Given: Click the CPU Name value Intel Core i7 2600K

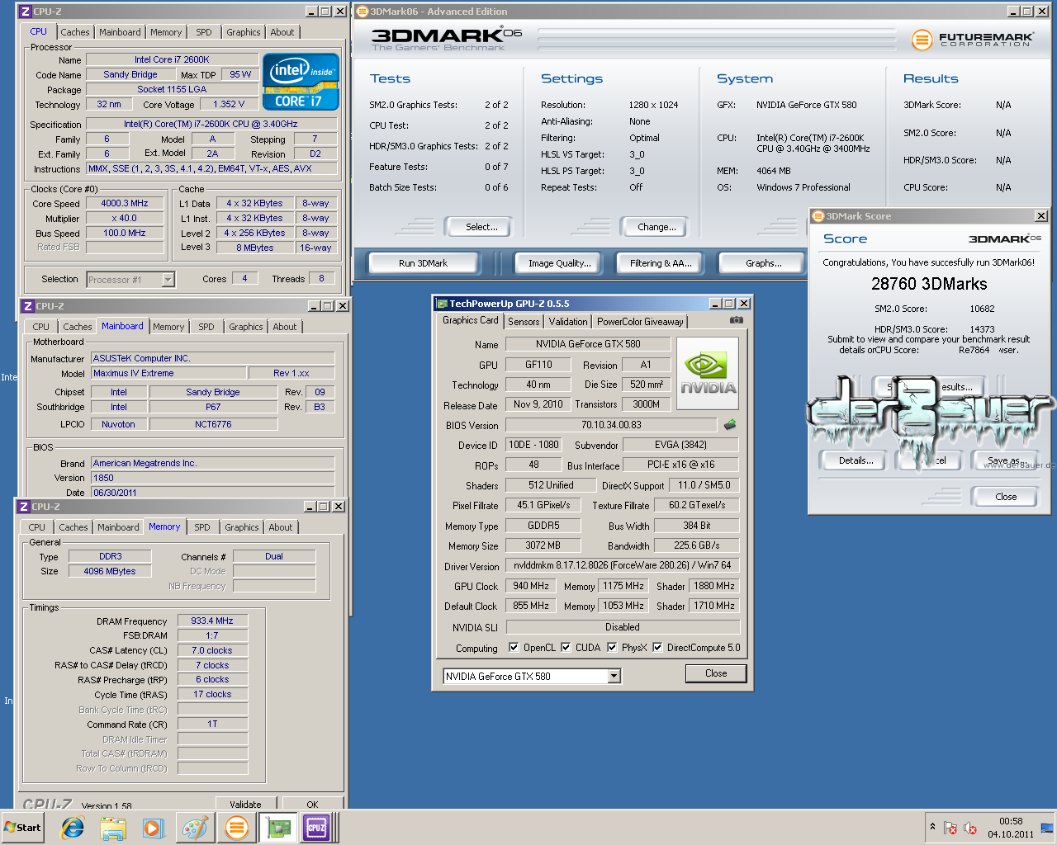Looking at the screenshot, I should [172, 59].
